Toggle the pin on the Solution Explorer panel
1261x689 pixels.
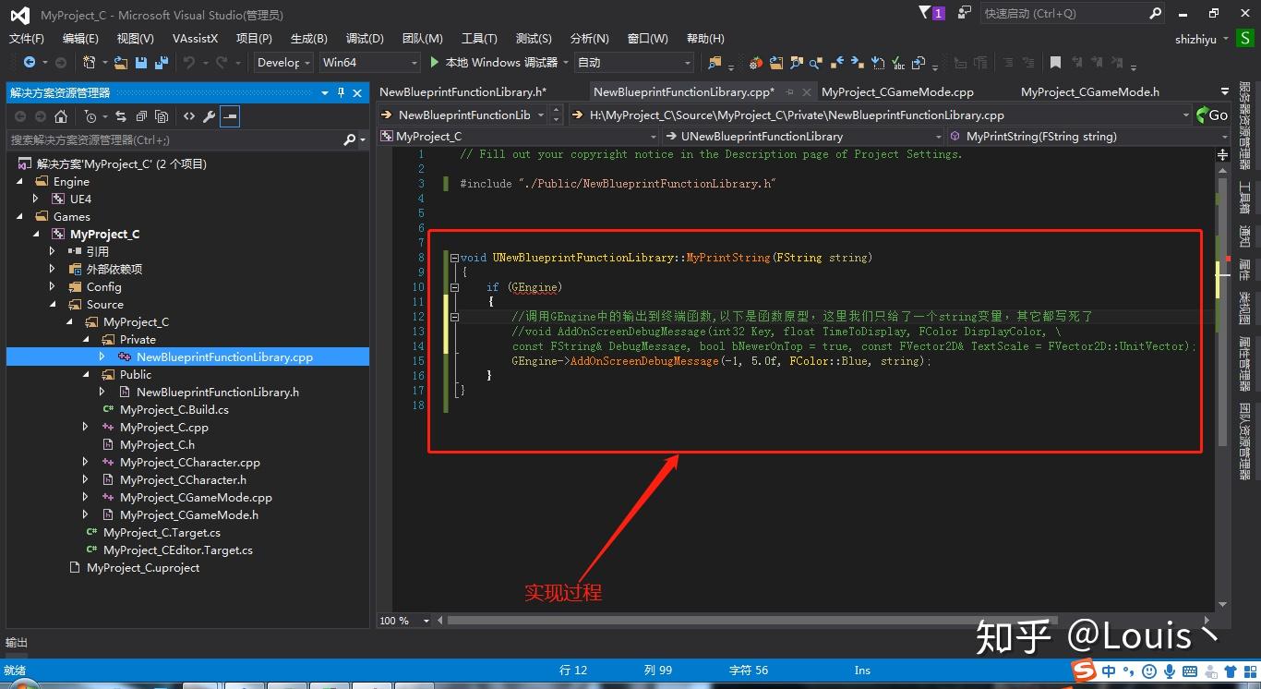(x=340, y=93)
